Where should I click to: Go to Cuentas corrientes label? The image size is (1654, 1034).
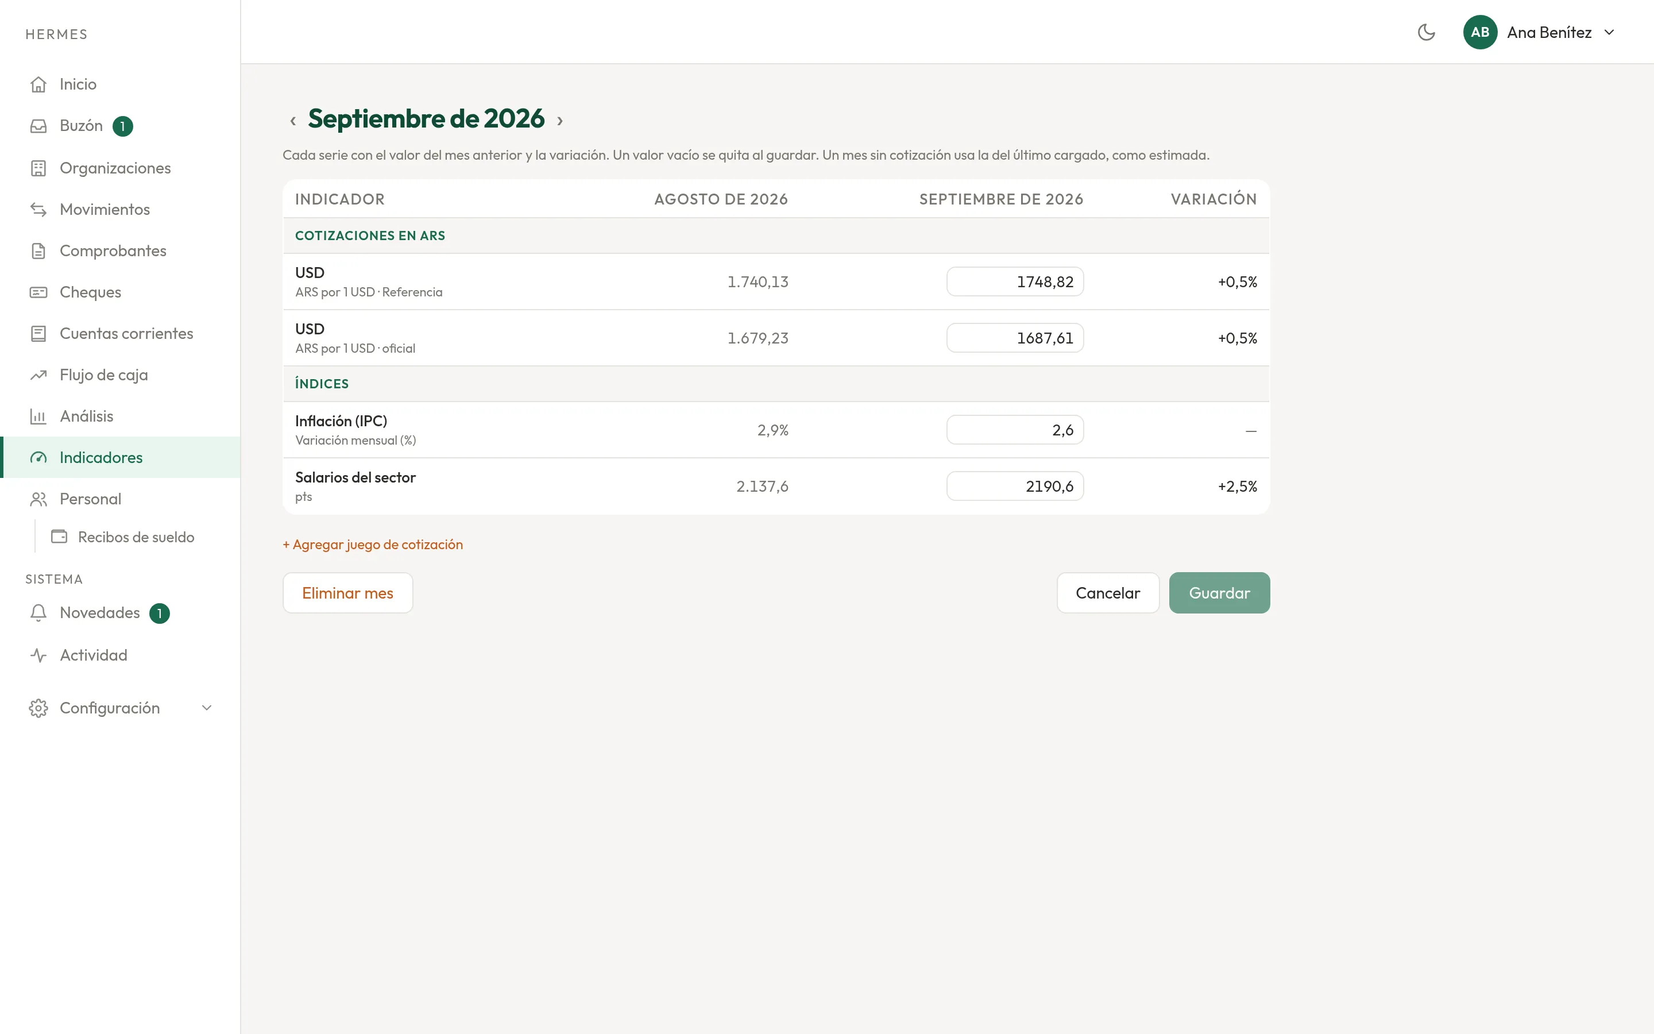coord(126,334)
